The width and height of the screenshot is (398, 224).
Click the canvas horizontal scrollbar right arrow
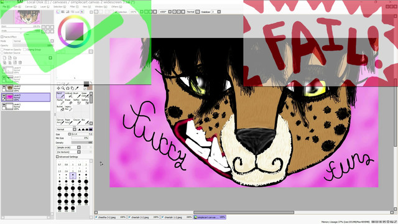[x=392, y=212]
